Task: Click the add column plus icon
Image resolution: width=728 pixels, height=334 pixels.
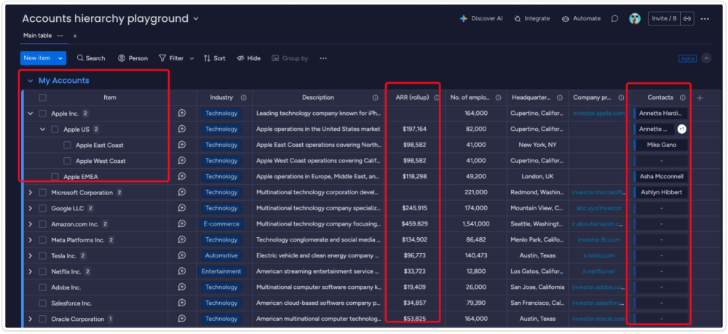Action: pyautogui.click(x=700, y=98)
